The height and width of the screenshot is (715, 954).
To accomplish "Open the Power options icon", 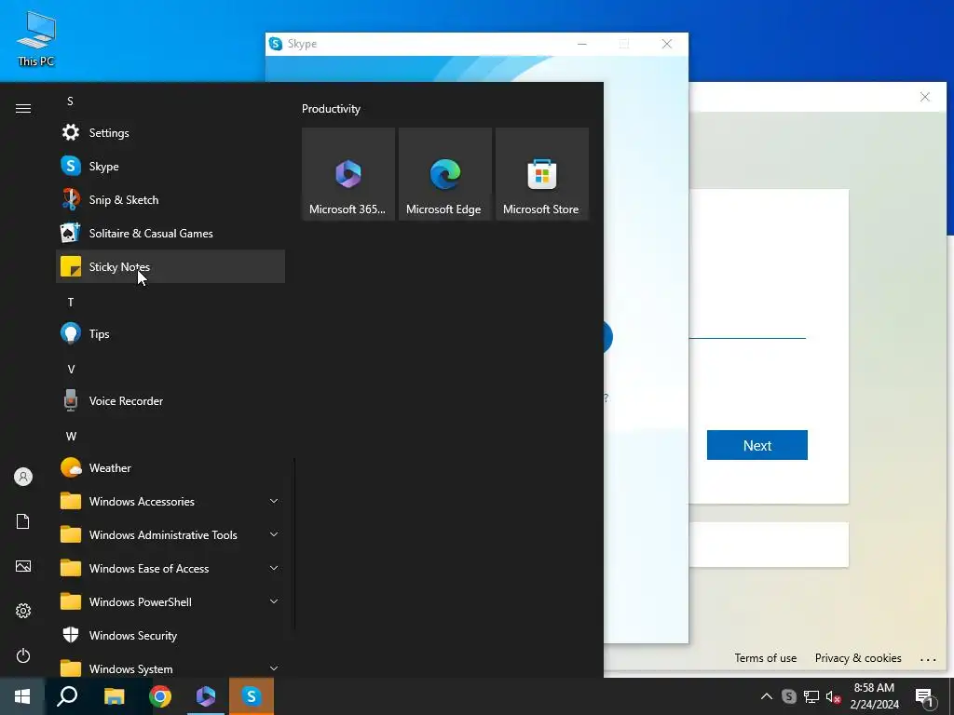I will coord(23,655).
